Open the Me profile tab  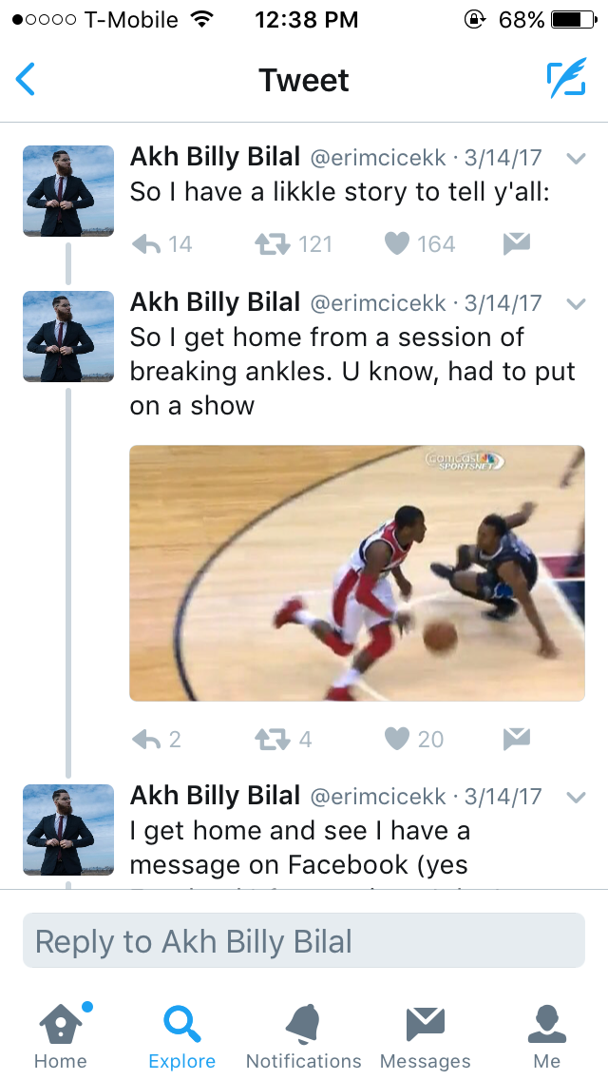(x=546, y=1035)
